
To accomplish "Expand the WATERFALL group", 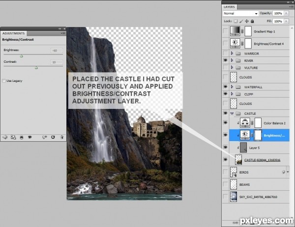I will 232,87.
